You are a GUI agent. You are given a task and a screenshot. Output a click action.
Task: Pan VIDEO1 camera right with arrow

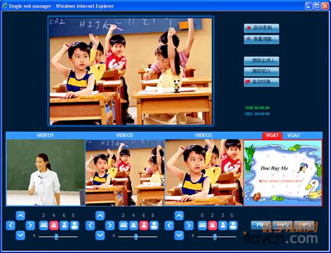pyautogui.click(x=30, y=225)
